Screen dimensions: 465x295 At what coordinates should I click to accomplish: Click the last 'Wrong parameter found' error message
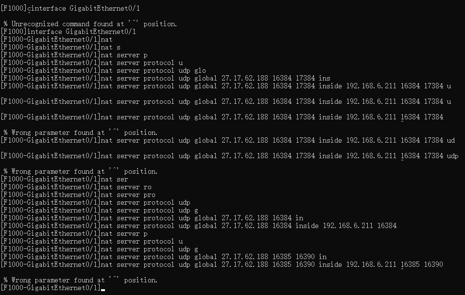(81, 280)
